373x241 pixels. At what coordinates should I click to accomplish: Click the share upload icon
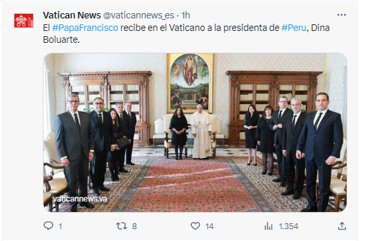pyautogui.click(x=342, y=226)
